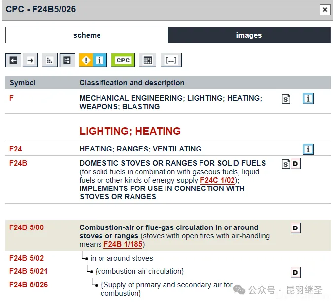Open the S icon in section F row
333x303 pixels.
(x=286, y=99)
